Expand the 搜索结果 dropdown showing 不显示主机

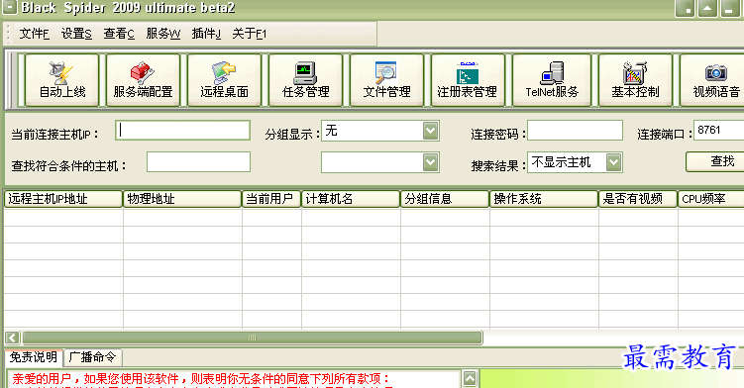(613, 162)
